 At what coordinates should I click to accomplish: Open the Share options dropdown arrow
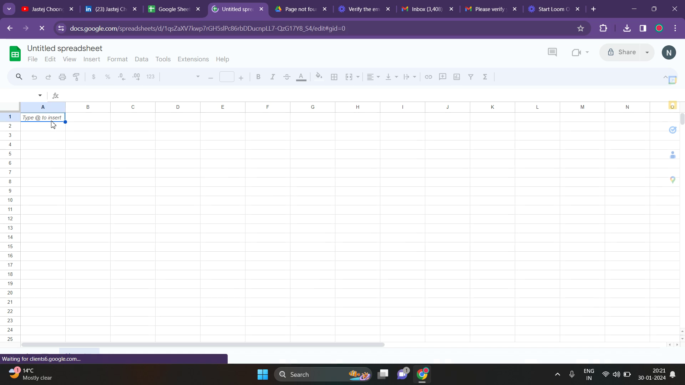(x=647, y=52)
